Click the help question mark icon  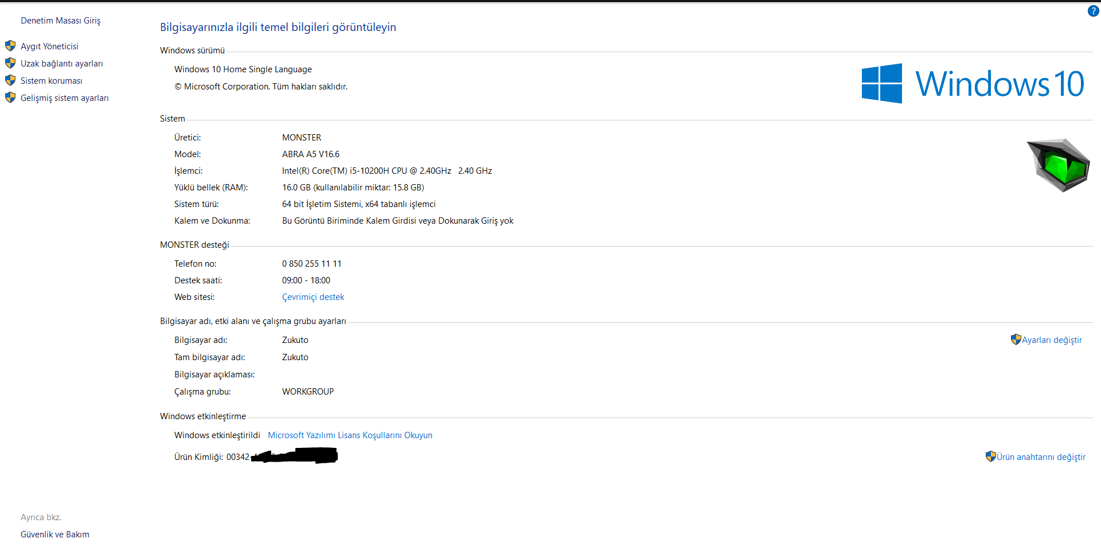coord(1093,11)
